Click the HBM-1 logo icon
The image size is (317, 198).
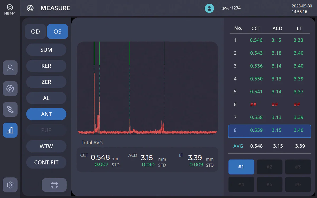tap(10, 7)
